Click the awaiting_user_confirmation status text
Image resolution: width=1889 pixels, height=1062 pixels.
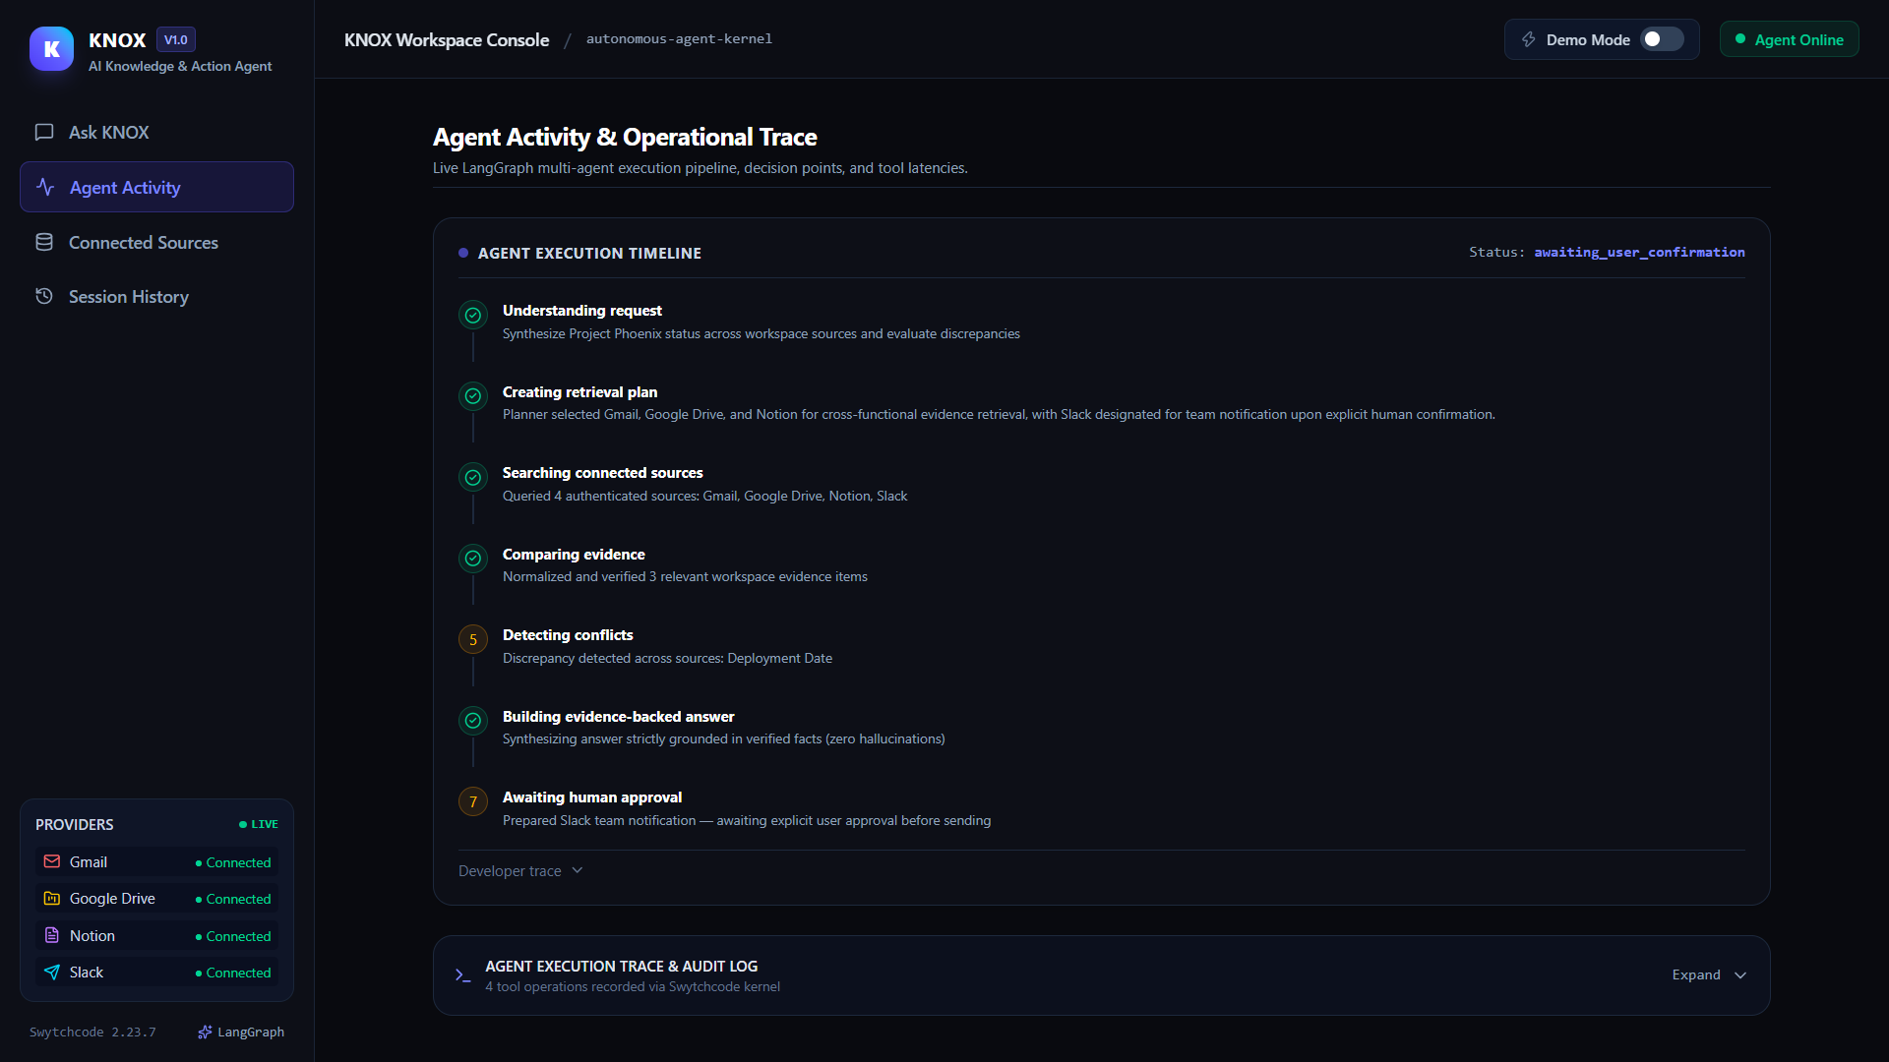point(1639,253)
